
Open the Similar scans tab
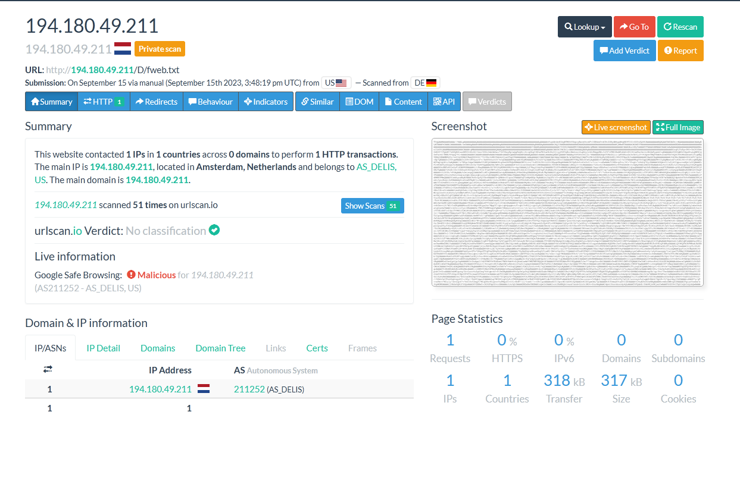[x=317, y=102]
